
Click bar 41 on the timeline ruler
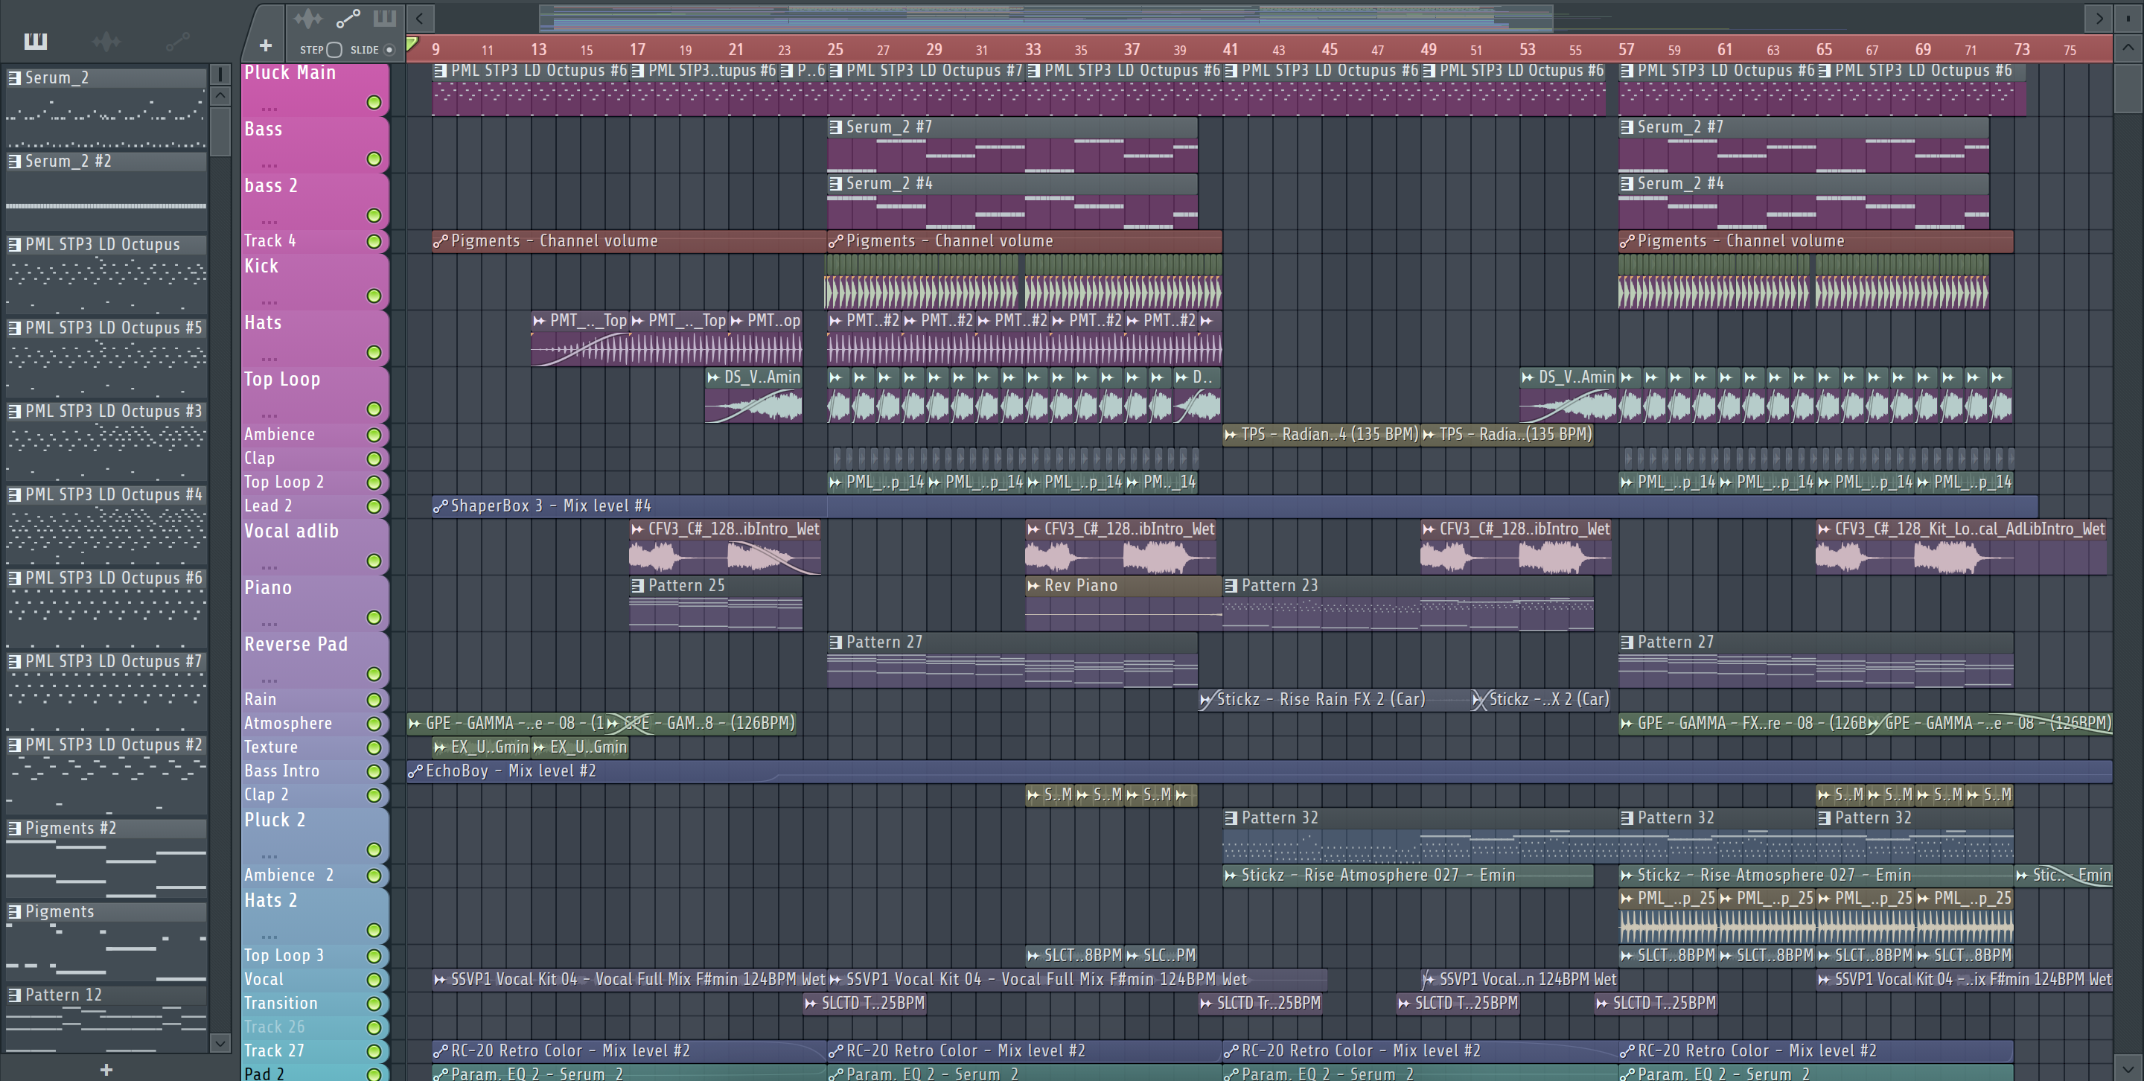coord(1230,49)
